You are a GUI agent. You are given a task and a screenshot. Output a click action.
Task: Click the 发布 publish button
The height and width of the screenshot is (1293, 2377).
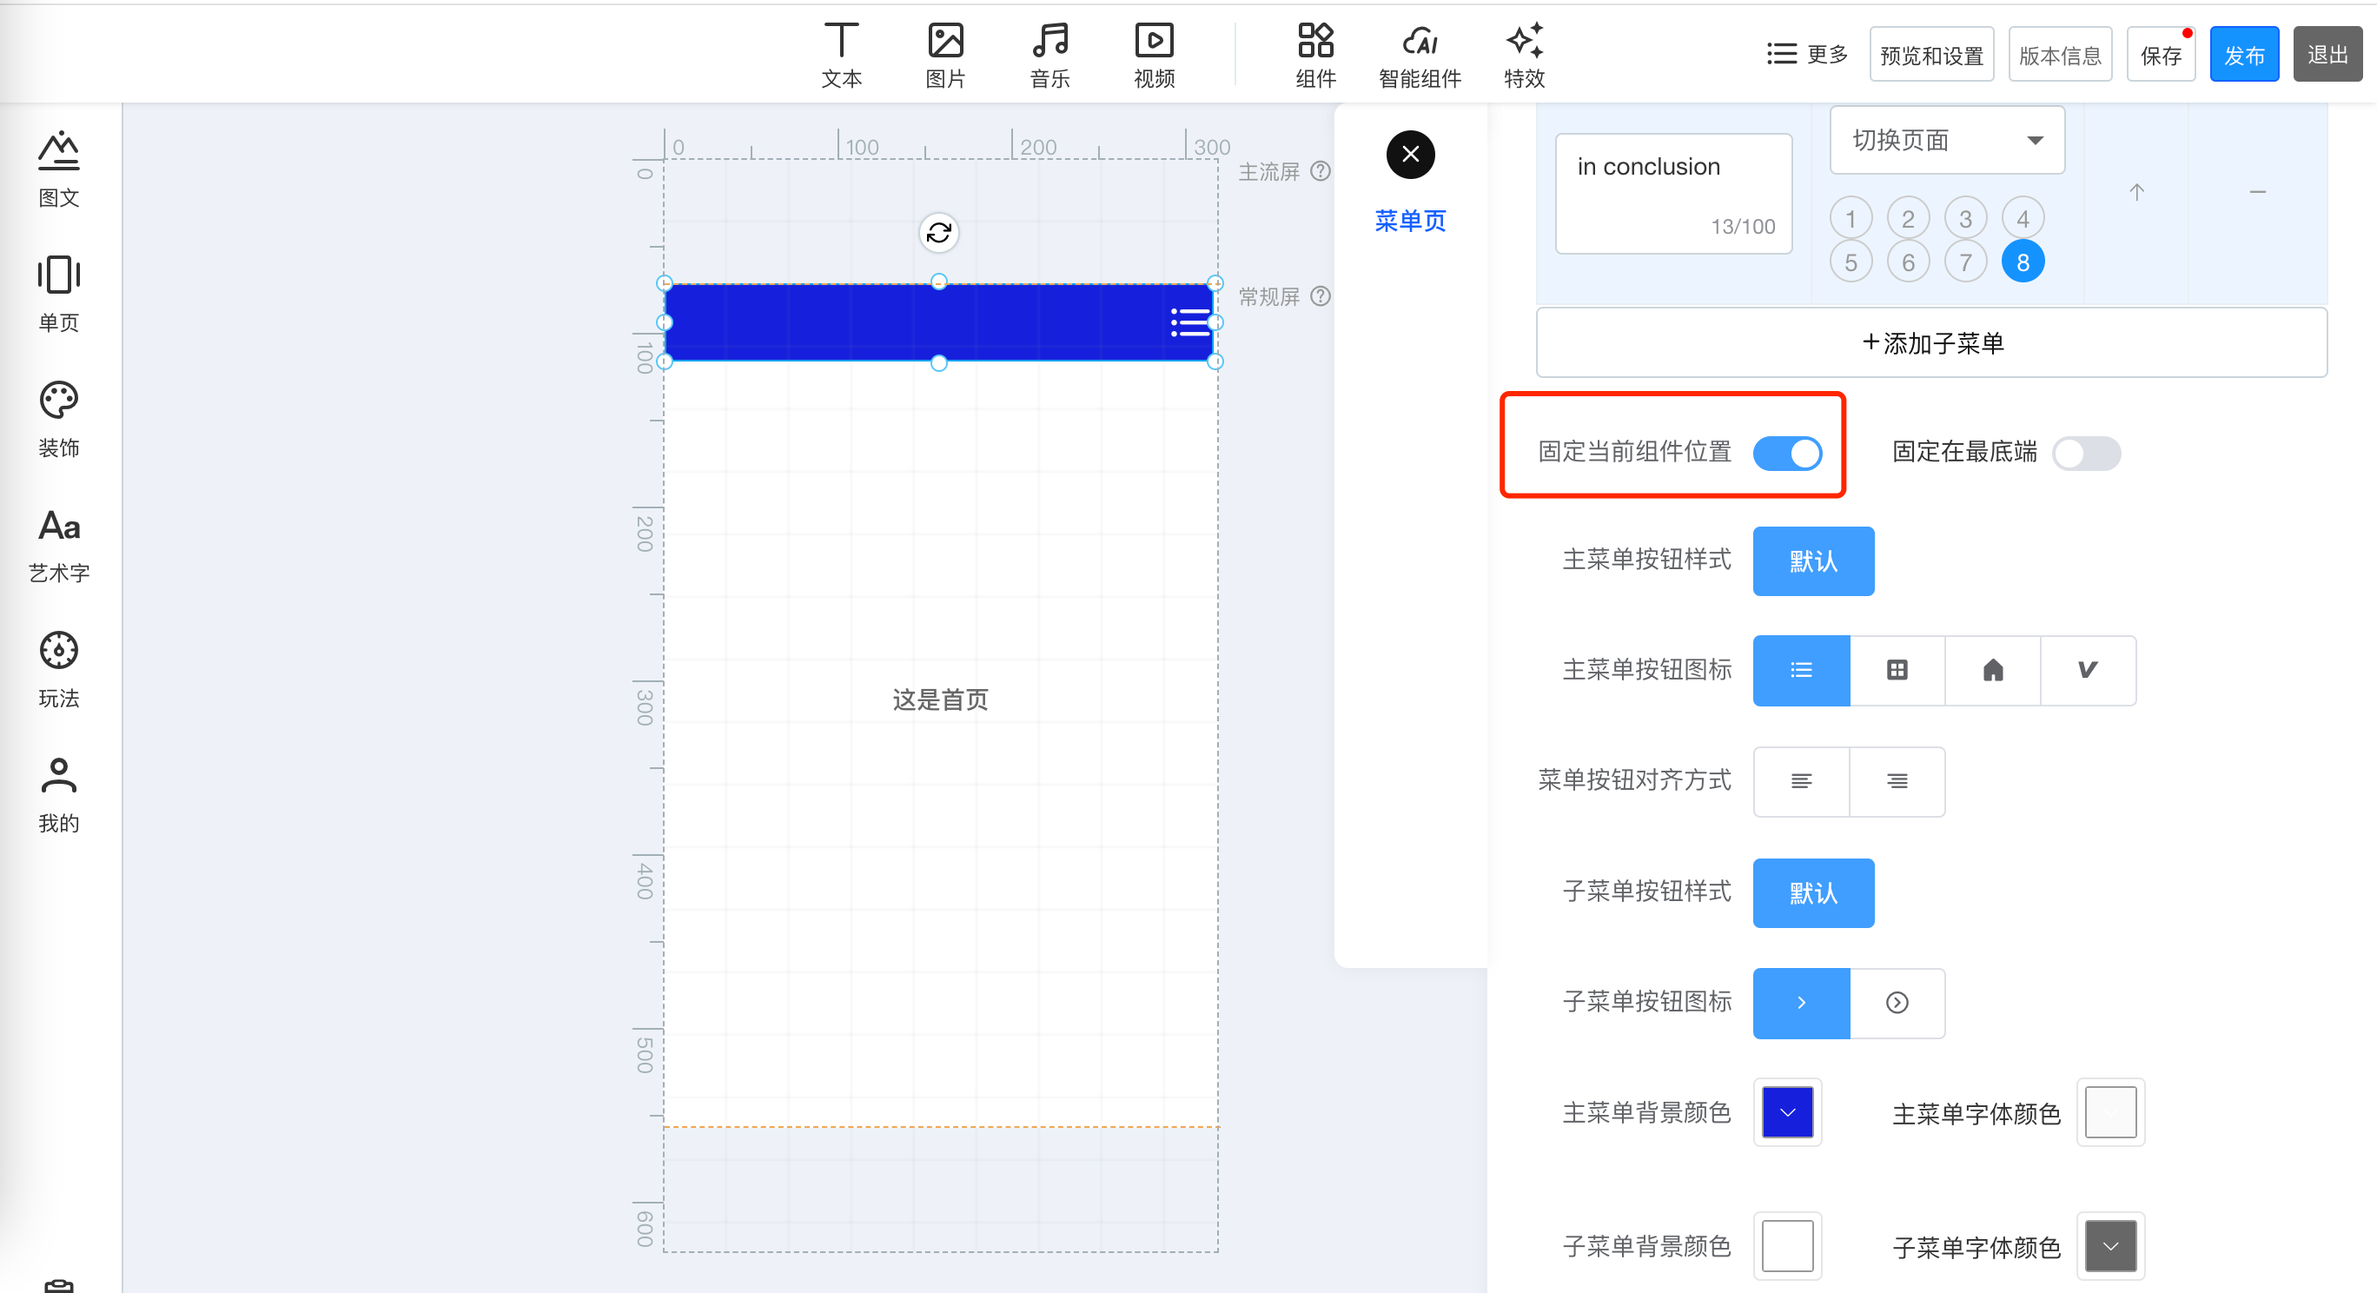tap(2243, 55)
